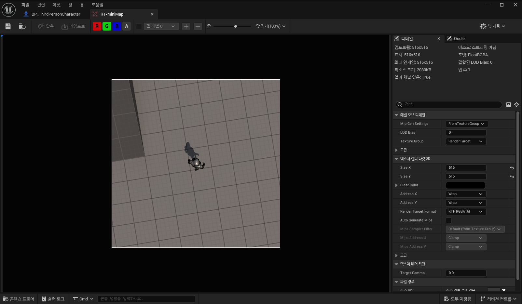Close the RT-miniMap tab

(152, 14)
